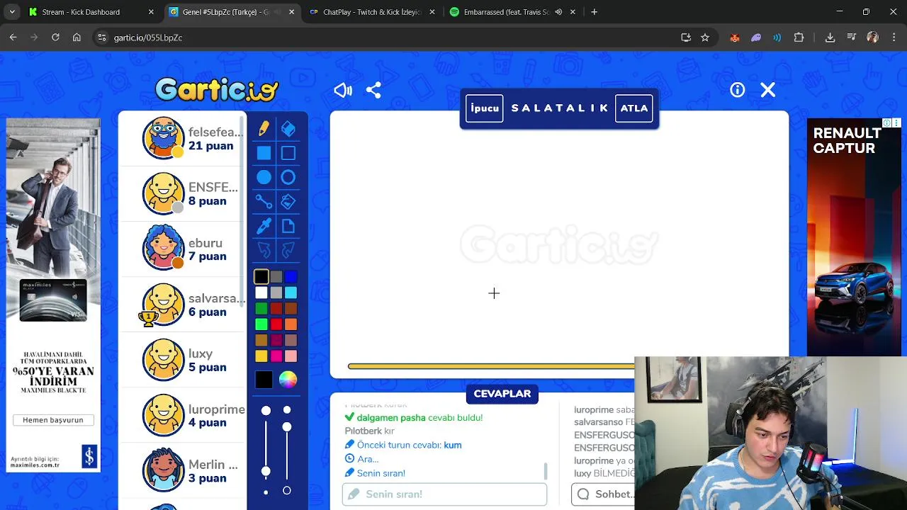Bookmark this page with star icon

click(x=705, y=38)
